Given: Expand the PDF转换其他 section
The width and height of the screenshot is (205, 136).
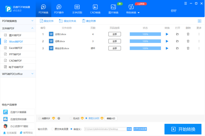Looking at the screenshot, I should pyautogui.click(x=18, y=21).
